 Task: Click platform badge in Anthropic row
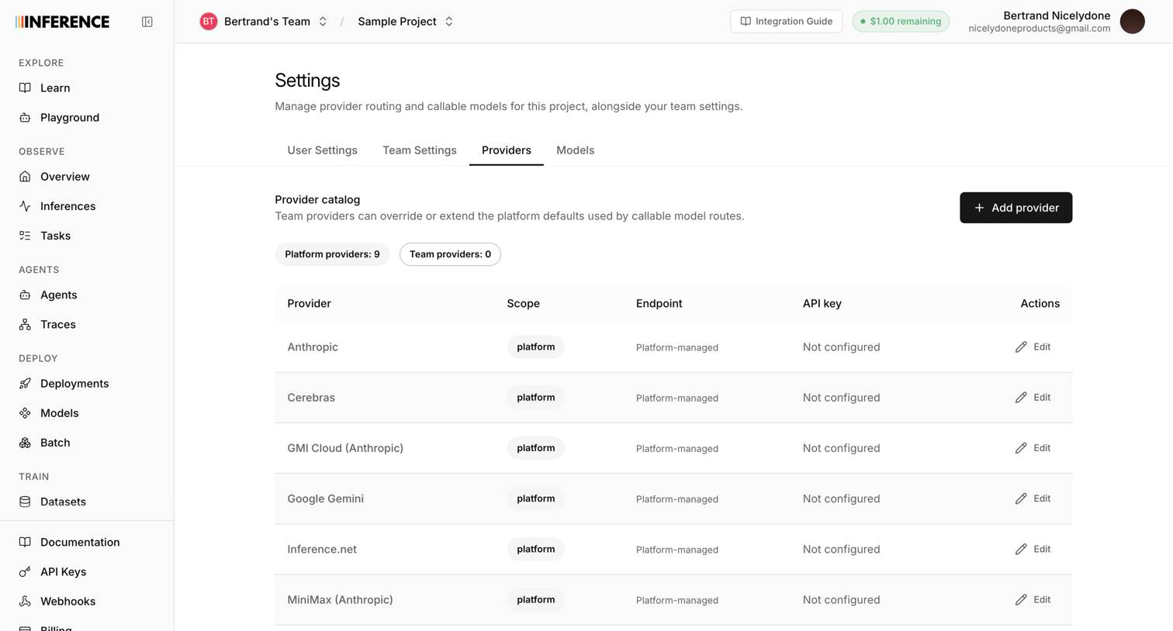535,347
